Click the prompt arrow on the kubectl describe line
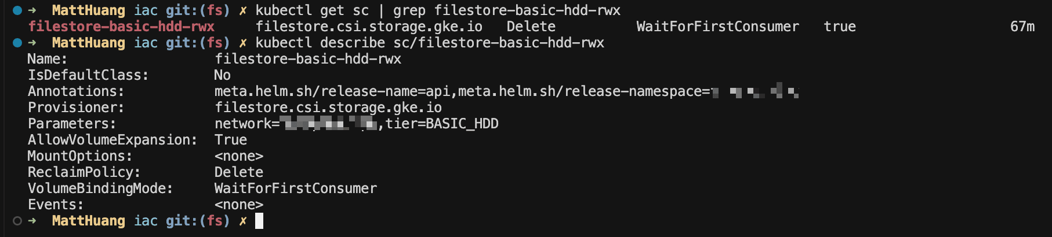This screenshot has width=1052, height=237. [x=32, y=42]
